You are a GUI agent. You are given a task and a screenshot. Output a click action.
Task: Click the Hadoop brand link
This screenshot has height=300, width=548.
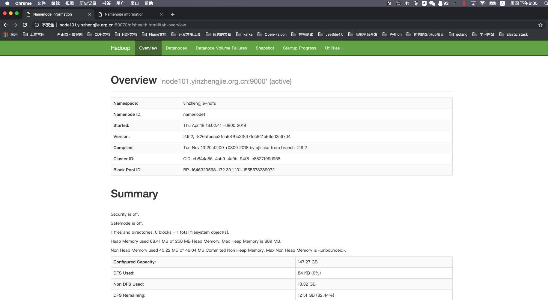(x=120, y=48)
